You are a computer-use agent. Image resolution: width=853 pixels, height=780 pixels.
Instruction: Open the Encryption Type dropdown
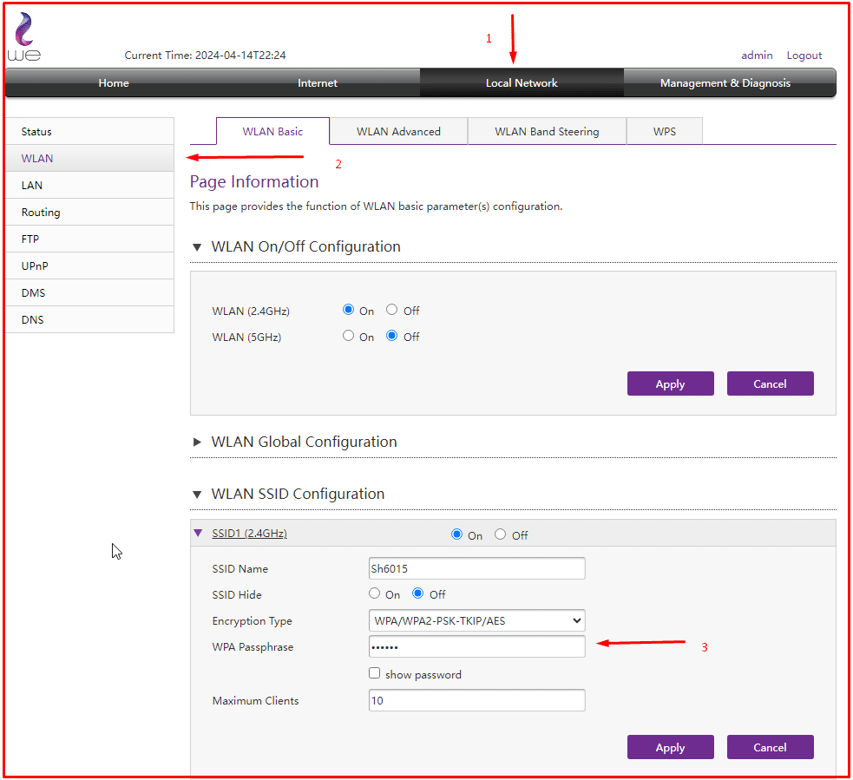(476, 621)
